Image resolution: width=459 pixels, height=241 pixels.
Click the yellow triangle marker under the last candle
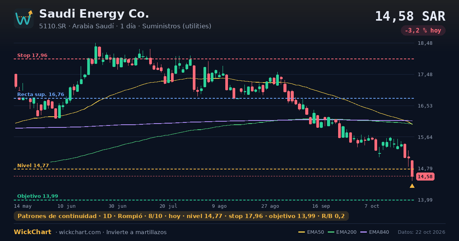(x=412, y=186)
